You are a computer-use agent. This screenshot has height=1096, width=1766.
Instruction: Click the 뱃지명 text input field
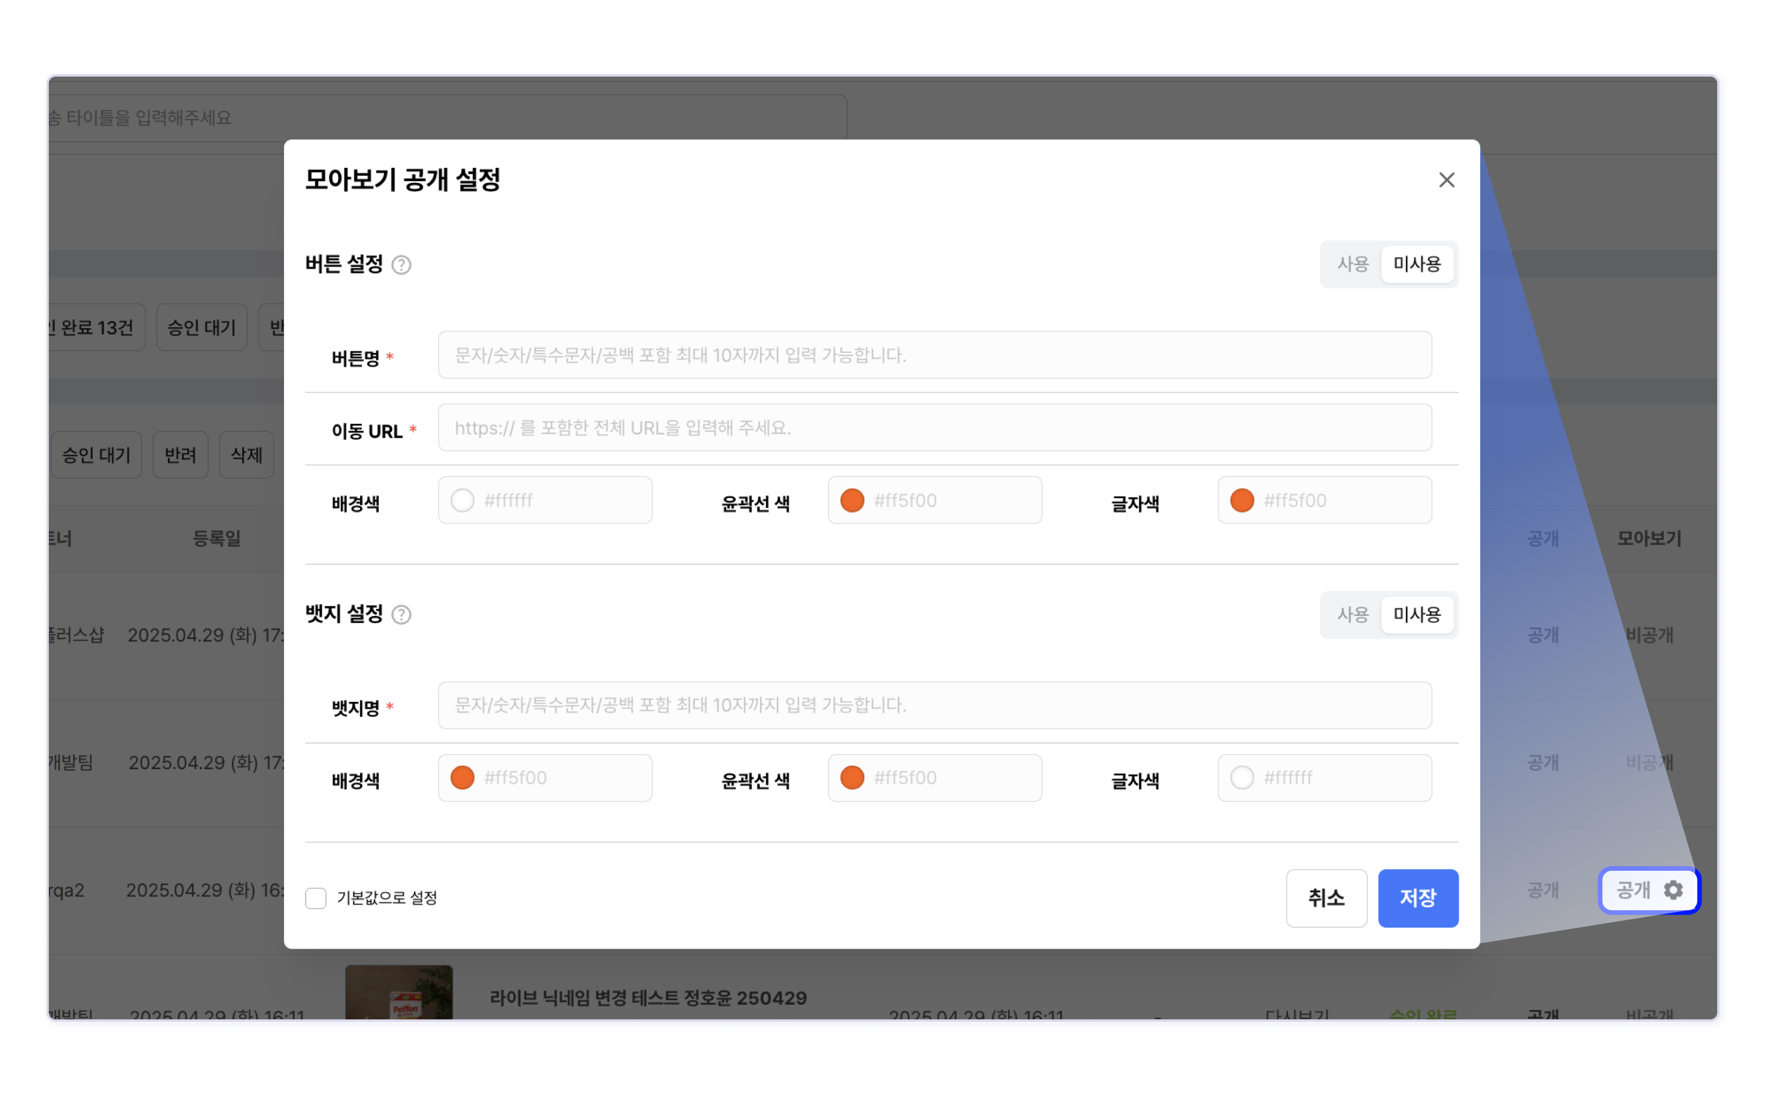point(934,705)
